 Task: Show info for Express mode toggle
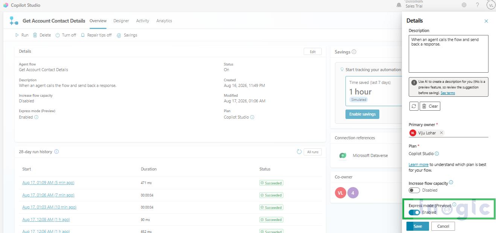click(454, 205)
